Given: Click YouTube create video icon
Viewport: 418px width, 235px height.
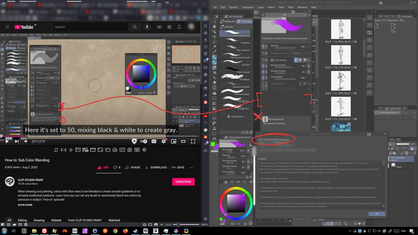Looking at the screenshot, I should pyautogui.click(x=159, y=27).
